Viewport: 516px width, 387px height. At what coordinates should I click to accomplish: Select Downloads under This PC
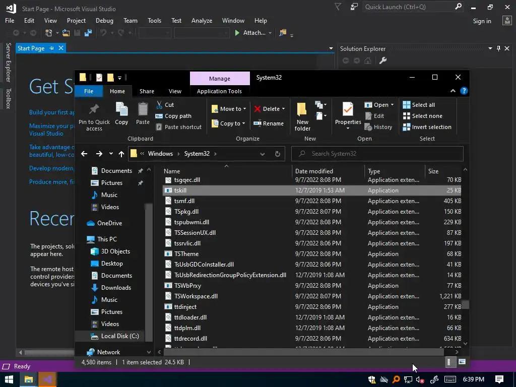pos(111,288)
